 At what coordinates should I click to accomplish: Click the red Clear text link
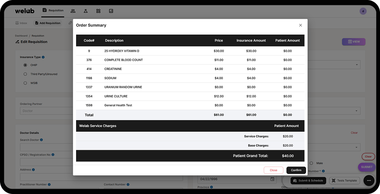pos(354,133)
